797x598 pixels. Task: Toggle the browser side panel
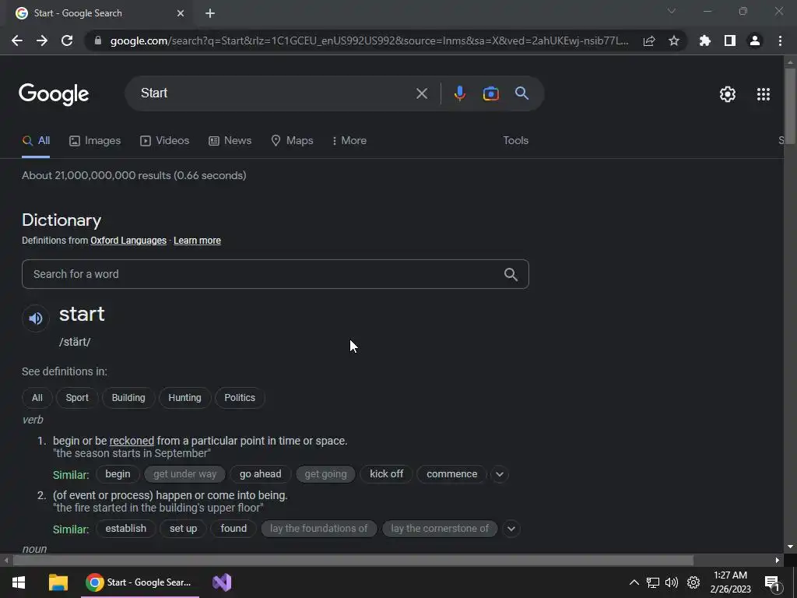[x=730, y=40]
